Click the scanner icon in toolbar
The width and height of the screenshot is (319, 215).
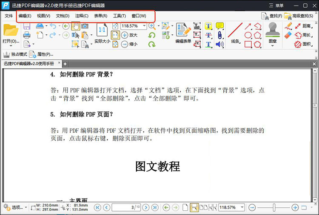click(x=40, y=26)
